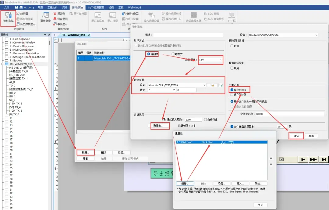Open the 目录树 panel dropdown arrow

click(x=45, y=35)
